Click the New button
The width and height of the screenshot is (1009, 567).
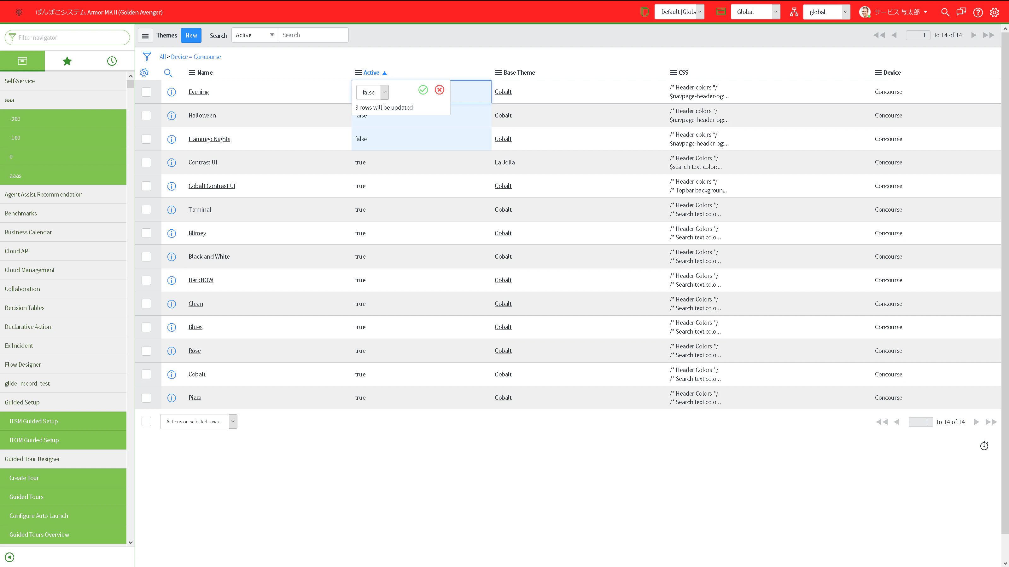pyautogui.click(x=191, y=35)
